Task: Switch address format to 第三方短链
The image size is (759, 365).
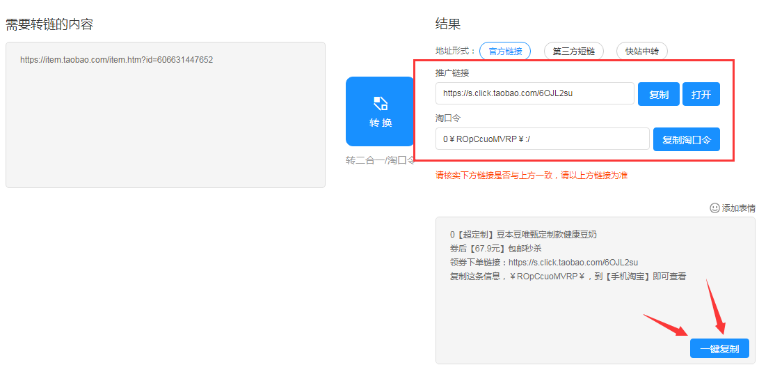Action: (573, 51)
